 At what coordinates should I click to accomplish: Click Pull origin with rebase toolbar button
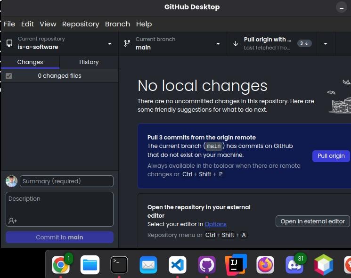tap(272, 43)
